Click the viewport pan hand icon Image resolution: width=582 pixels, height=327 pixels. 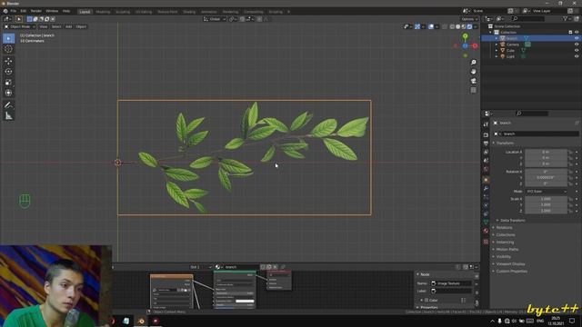473,72
